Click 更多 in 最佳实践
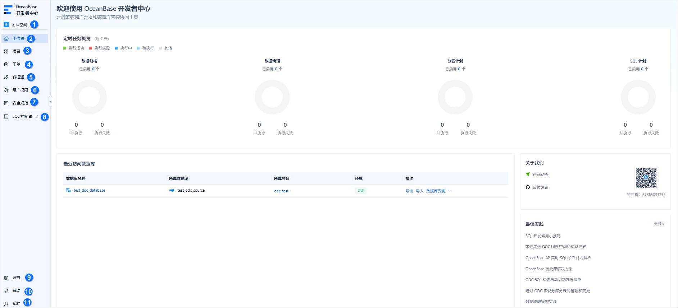 click(659, 224)
